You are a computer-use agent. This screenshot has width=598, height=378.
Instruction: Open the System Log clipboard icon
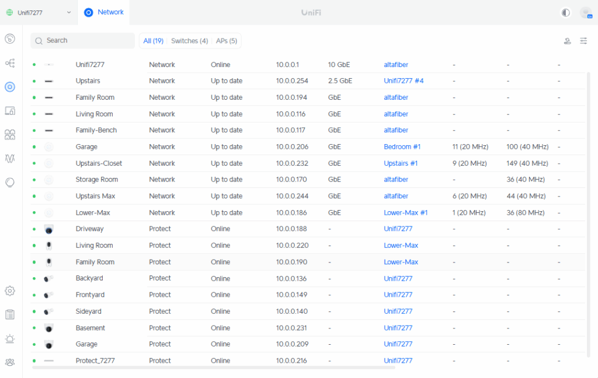[x=10, y=314]
